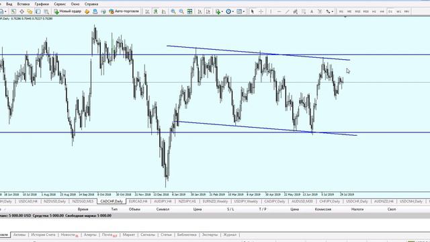The height and width of the screenshot is (242, 430).
Task: Select the text tool
Action: (x=312, y=11)
